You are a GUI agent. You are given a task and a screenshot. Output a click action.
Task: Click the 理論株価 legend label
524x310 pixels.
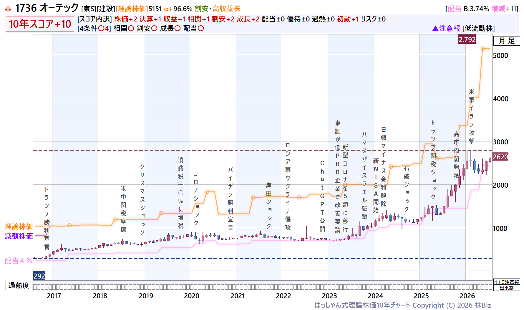coord(19,226)
